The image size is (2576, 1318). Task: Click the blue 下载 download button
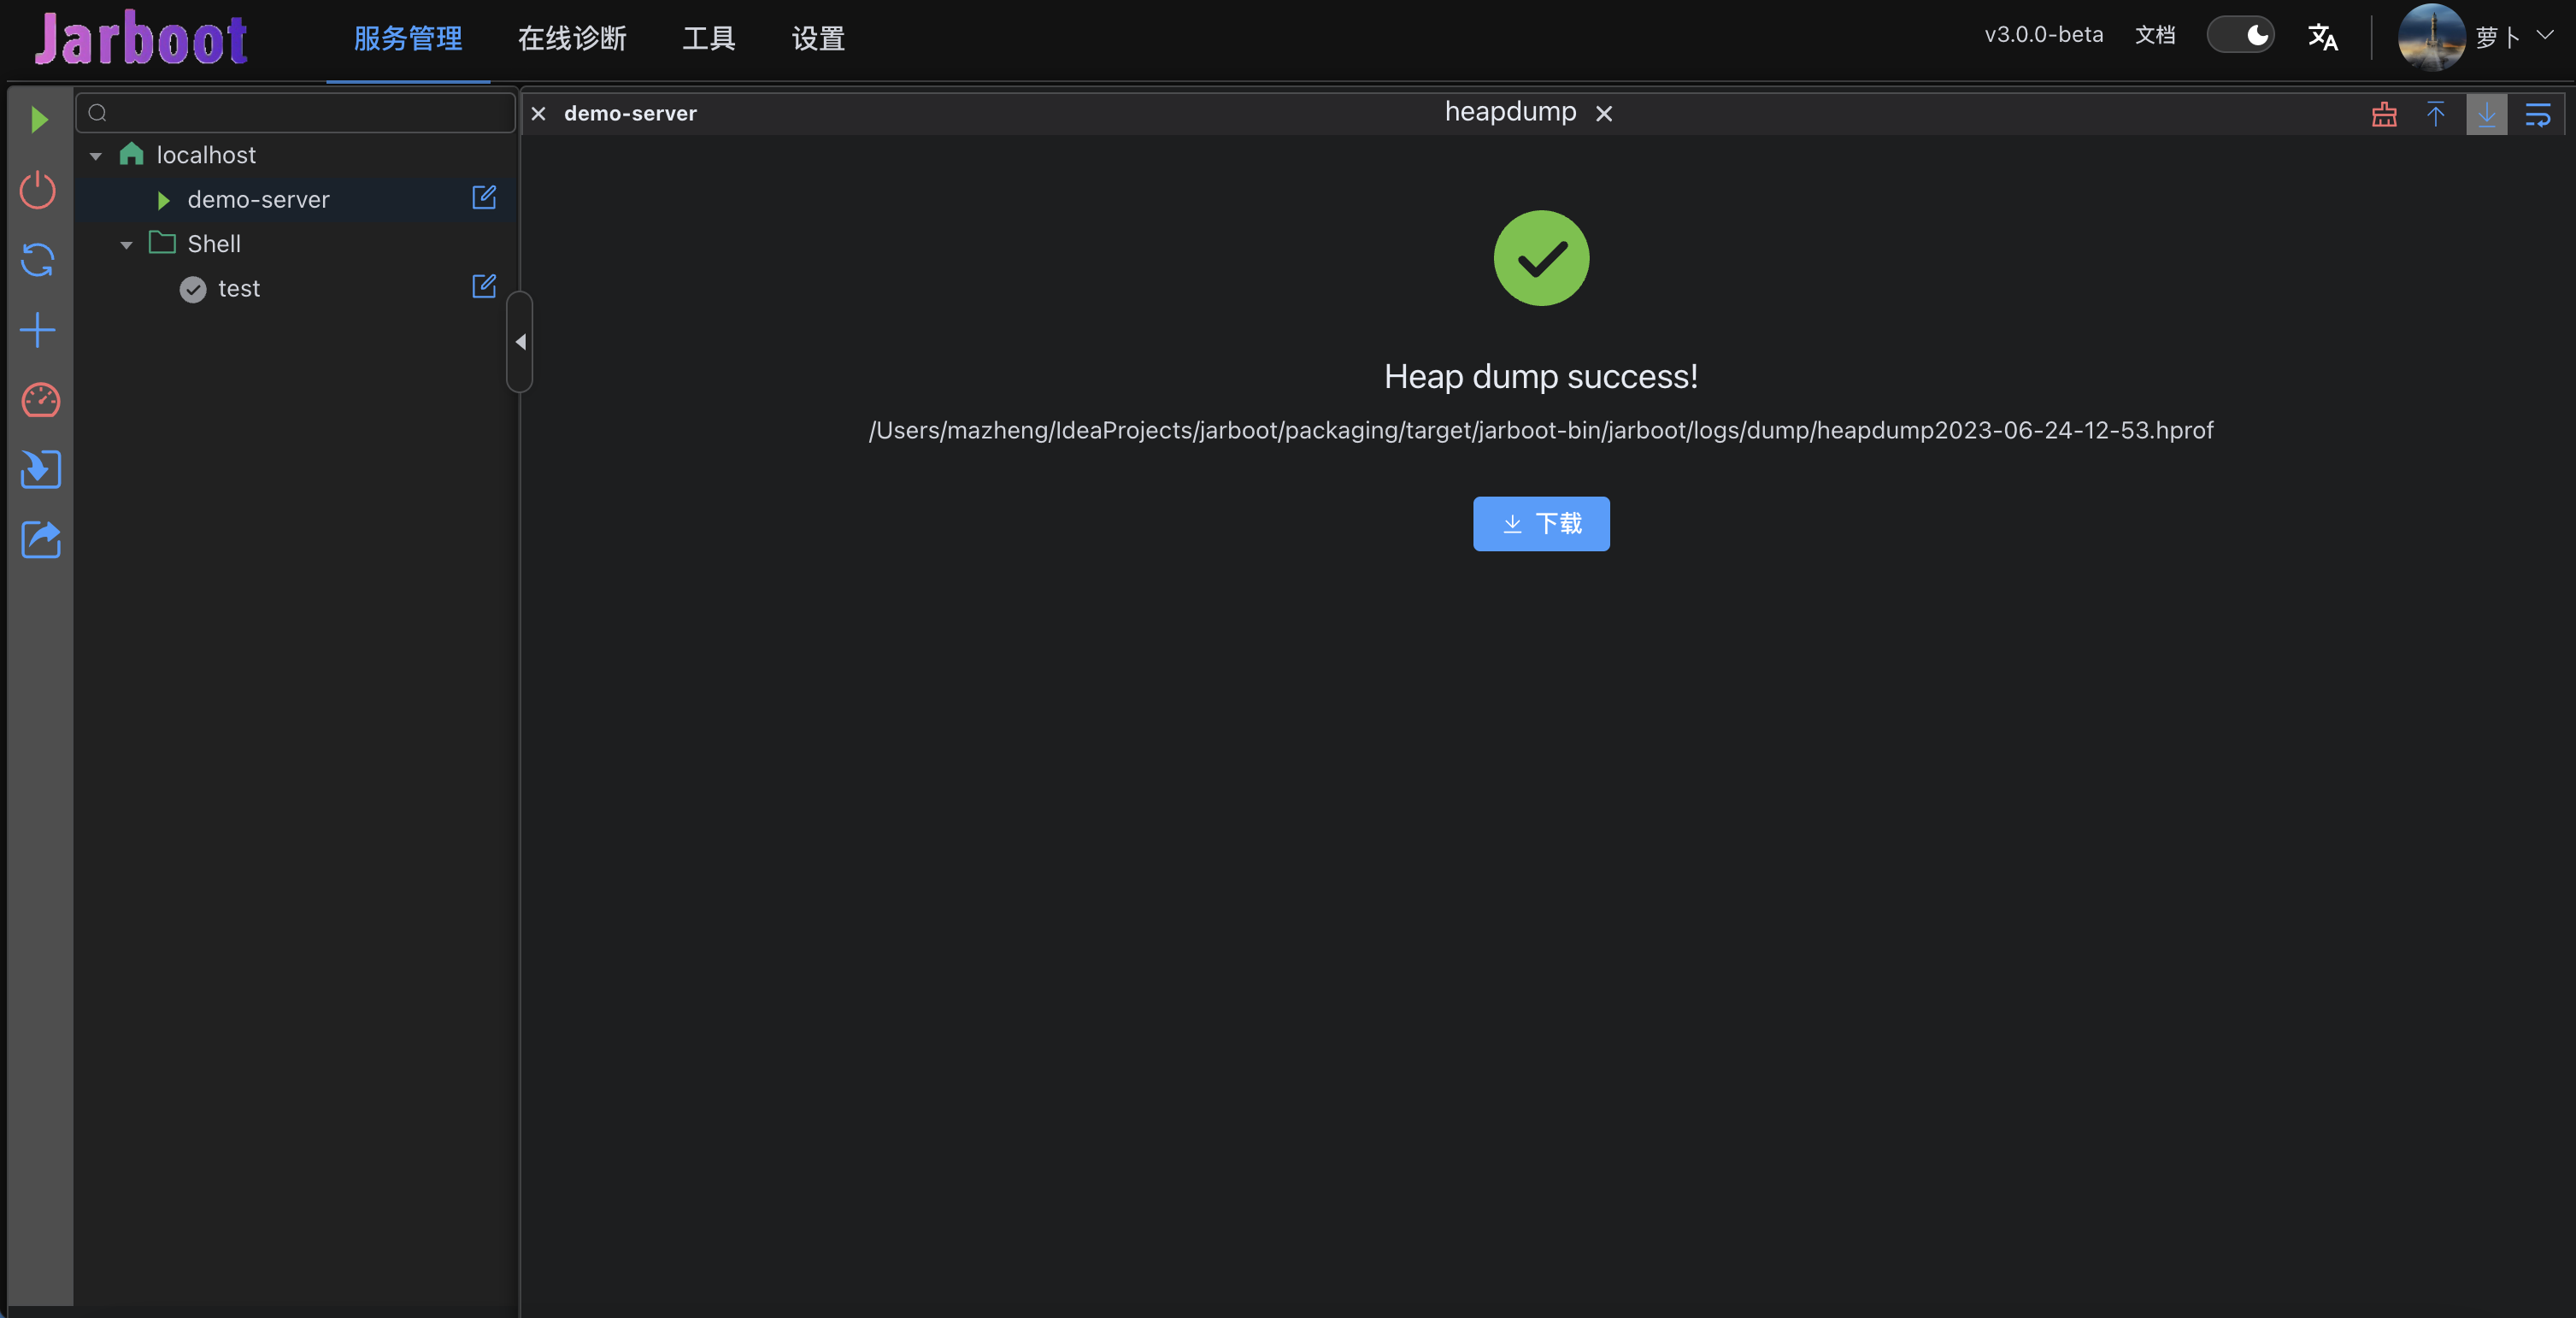1541,523
